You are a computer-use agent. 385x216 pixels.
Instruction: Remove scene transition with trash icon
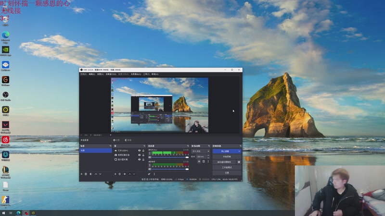click(x=204, y=161)
